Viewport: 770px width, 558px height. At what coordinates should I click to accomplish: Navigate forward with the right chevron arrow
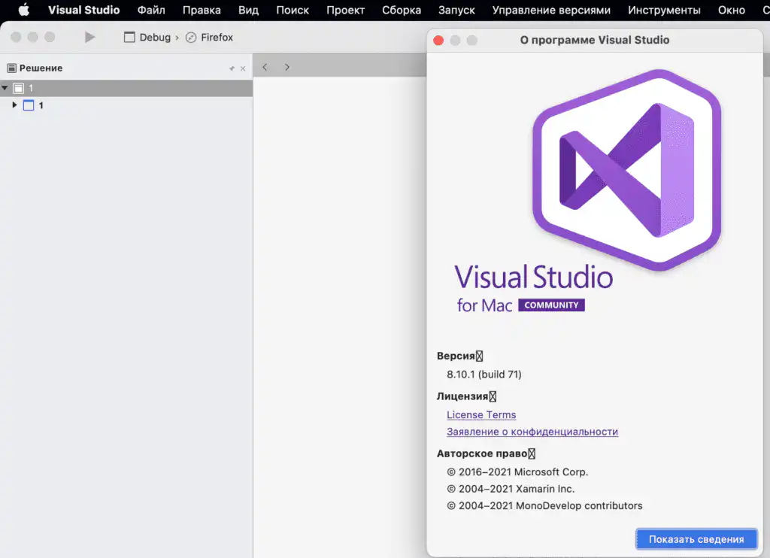(x=286, y=67)
